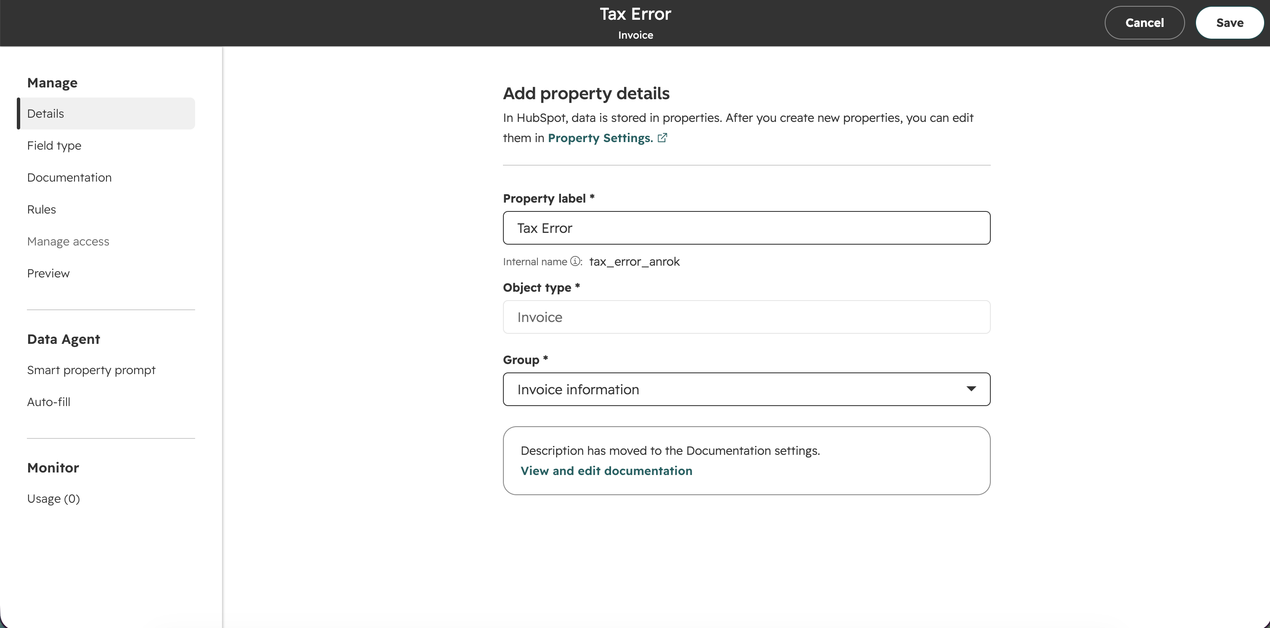Click the Cancel button
Screen dimensions: 1270x628
[1144, 23]
